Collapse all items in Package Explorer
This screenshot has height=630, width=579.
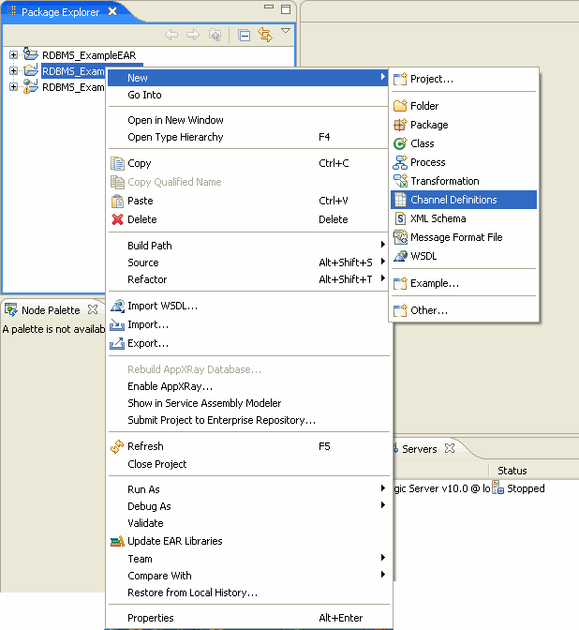coord(244,36)
